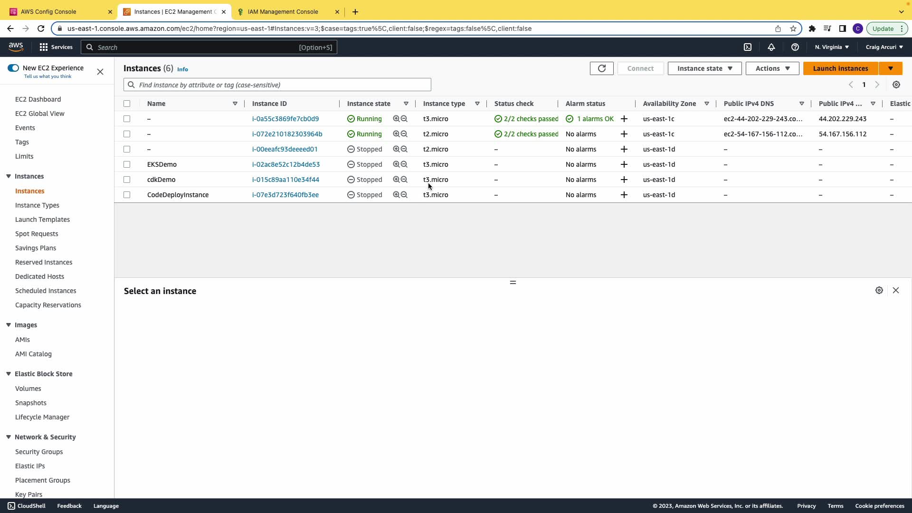The image size is (912, 513).
Task: Open Security Groups in the sidebar
Action: click(x=39, y=452)
